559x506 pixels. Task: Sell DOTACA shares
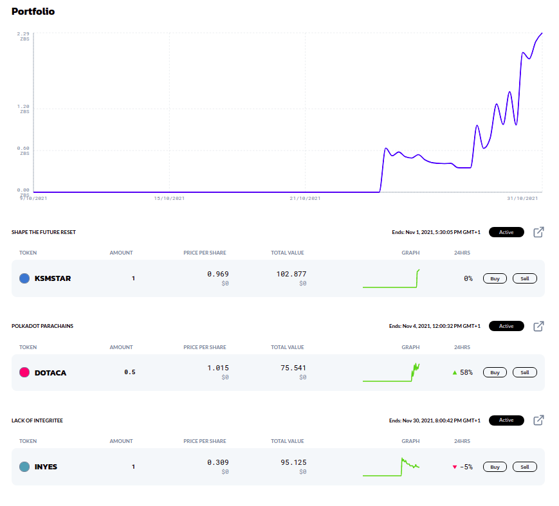click(525, 372)
